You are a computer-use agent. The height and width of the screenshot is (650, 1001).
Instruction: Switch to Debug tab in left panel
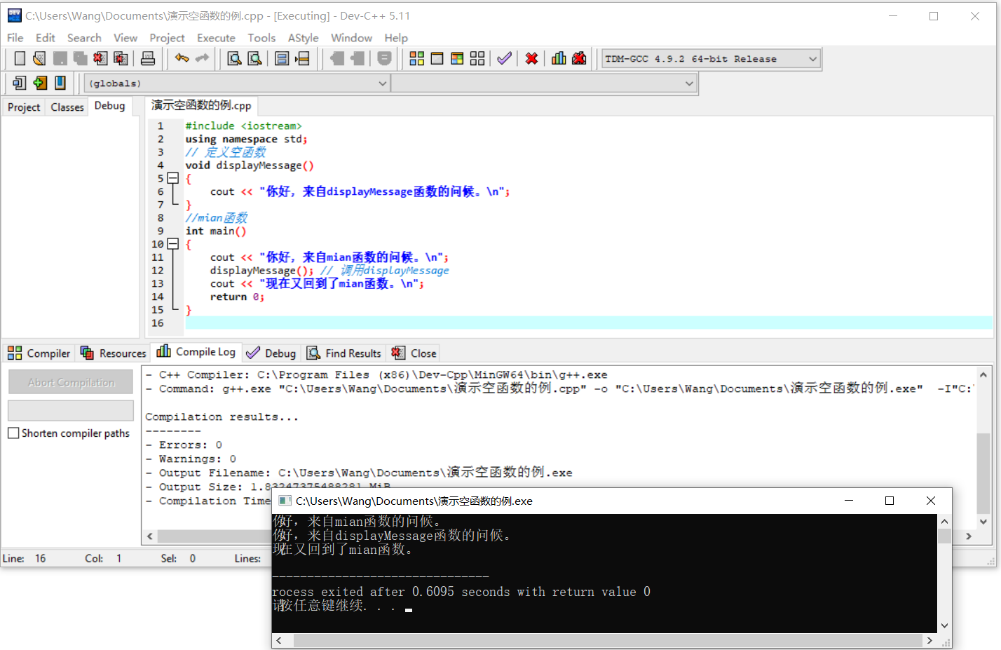[x=110, y=106]
